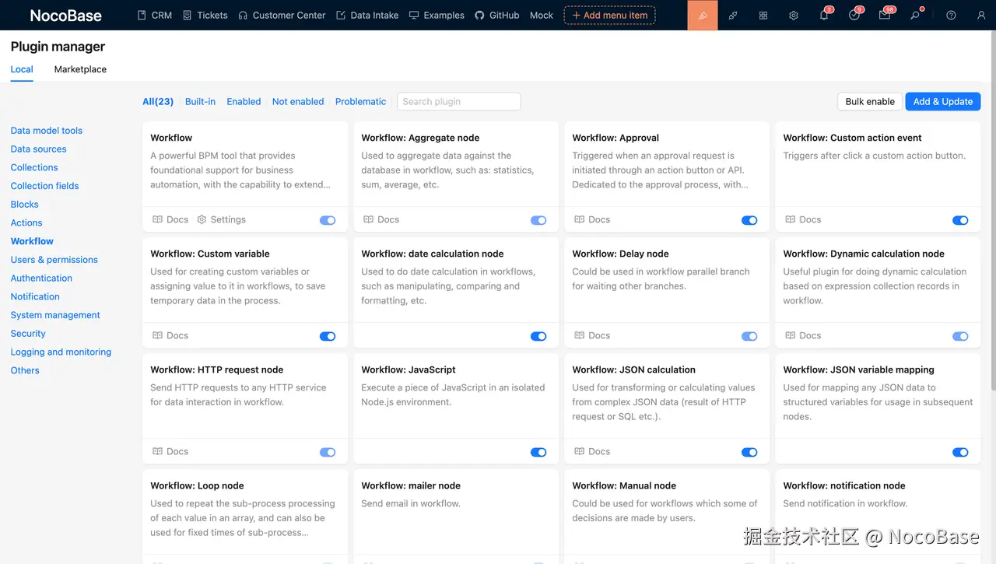Open the notifications bell icon

pyautogui.click(x=824, y=15)
